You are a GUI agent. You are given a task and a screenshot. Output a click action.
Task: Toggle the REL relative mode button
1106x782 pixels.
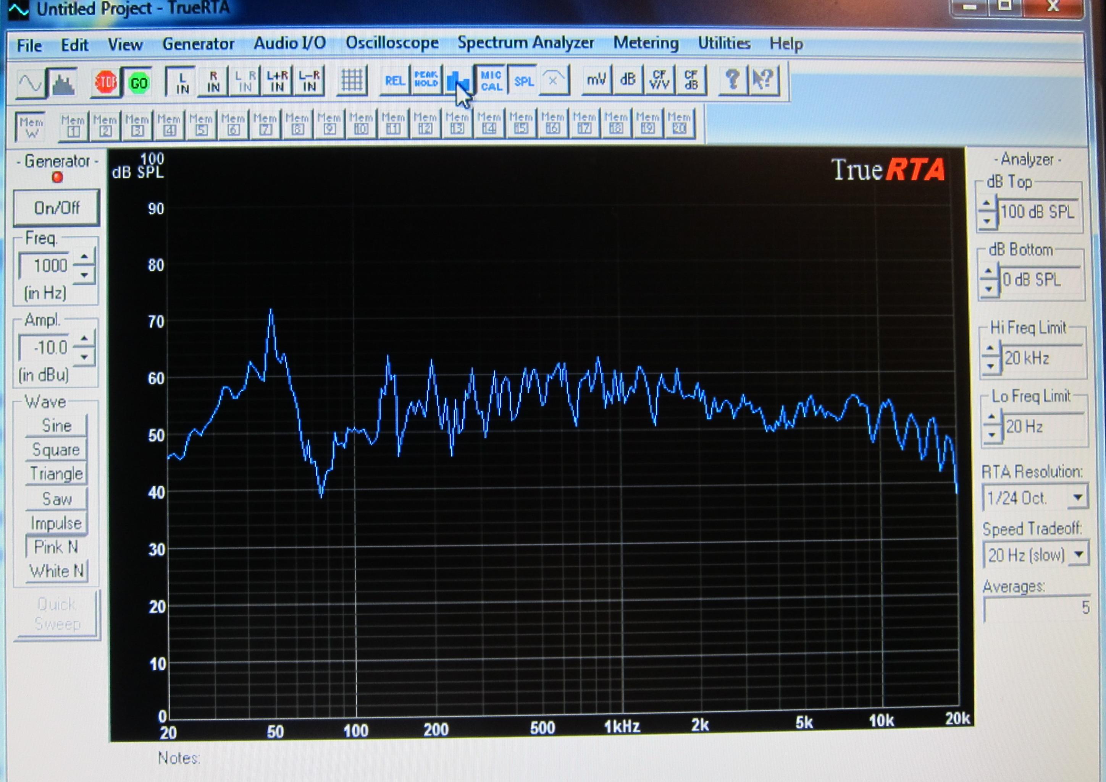pos(395,80)
